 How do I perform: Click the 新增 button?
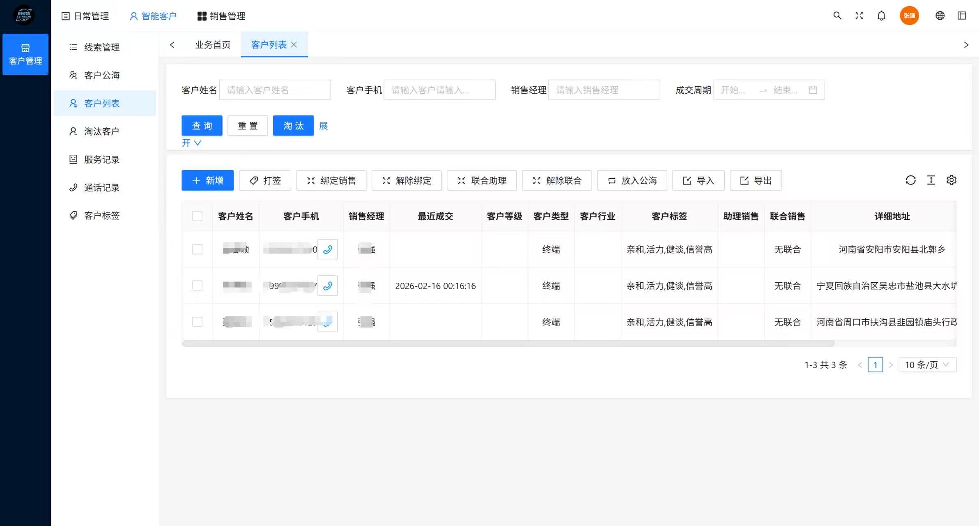point(207,180)
